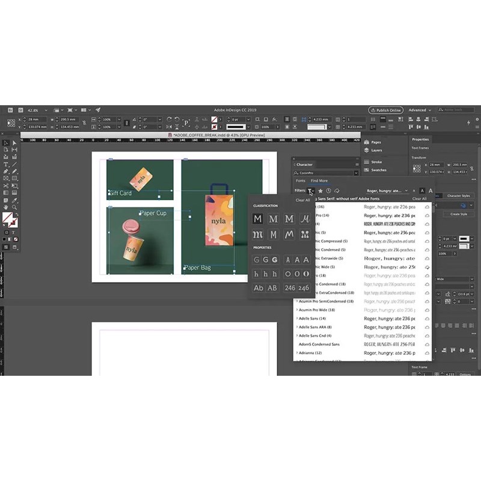Select the Selection tool arrow
Image resolution: width=481 pixels, height=481 pixels.
click(x=6, y=143)
